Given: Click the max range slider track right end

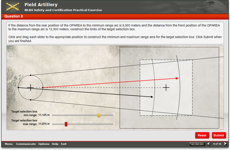Looking at the screenshot, I should pos(112,124).
